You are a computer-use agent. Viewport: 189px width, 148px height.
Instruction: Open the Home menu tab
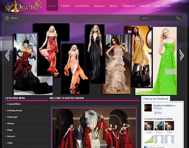click(x=52, y=6)
